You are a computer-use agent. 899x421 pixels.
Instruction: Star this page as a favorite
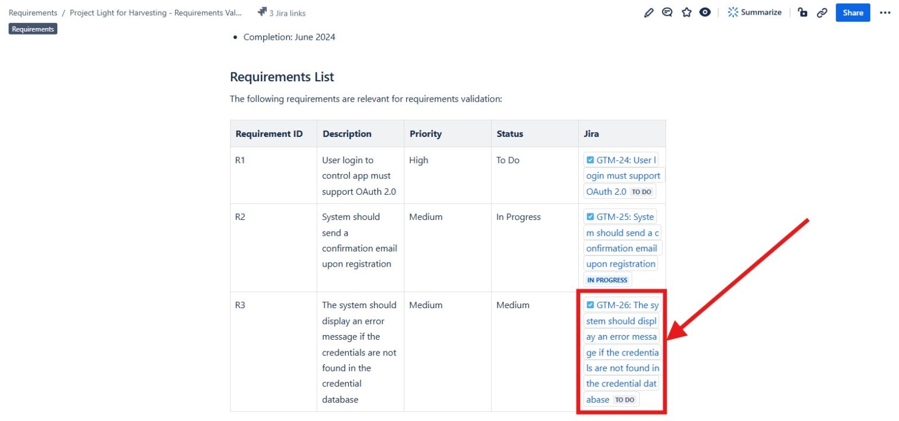tap(686, 12)
